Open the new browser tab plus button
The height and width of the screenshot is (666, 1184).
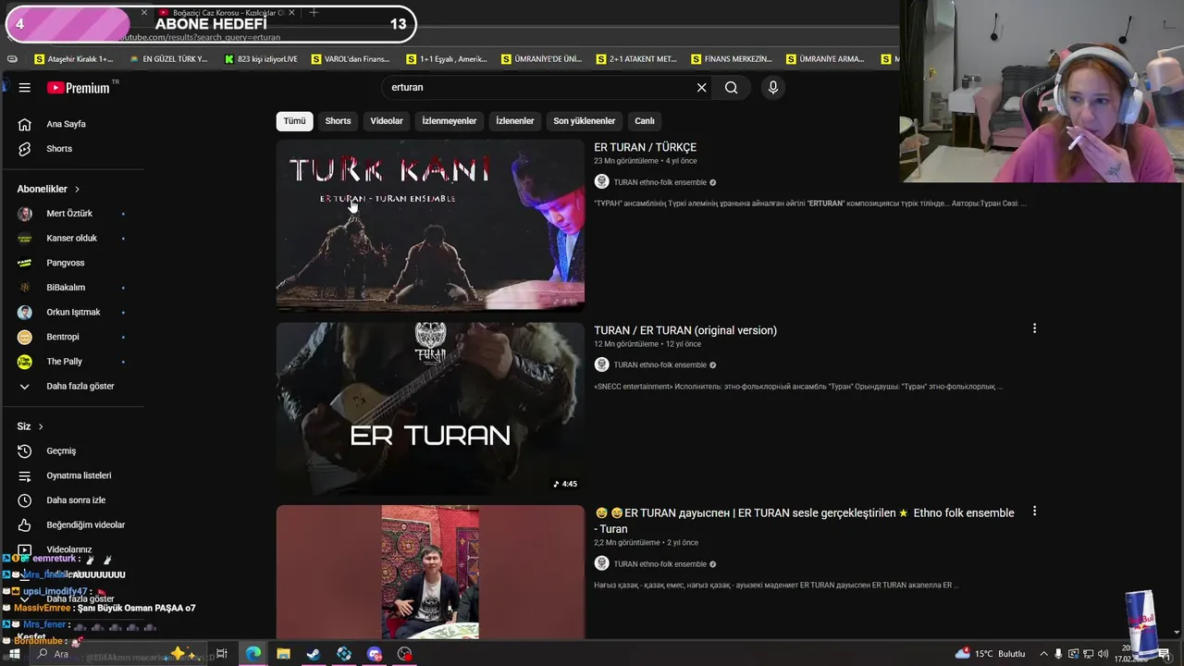314,13
